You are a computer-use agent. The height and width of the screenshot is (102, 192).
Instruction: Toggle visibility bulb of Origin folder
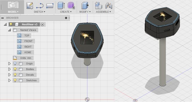tap(15, 64)
